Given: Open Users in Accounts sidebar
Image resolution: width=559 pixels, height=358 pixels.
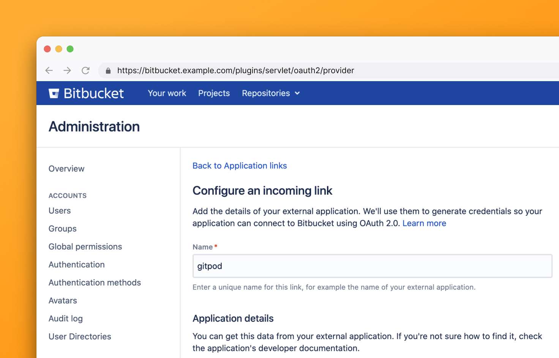Looking at the screenshot, I should 60,211.
